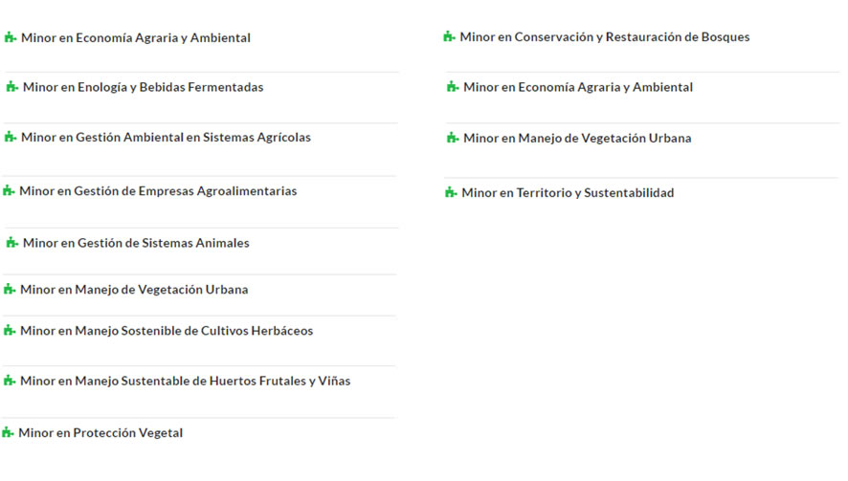848x481 pixels.
Task: Click puzzle icon beside Gestión Ambiental en Sistemas Agrícolas
Action: tap(11, 138)
